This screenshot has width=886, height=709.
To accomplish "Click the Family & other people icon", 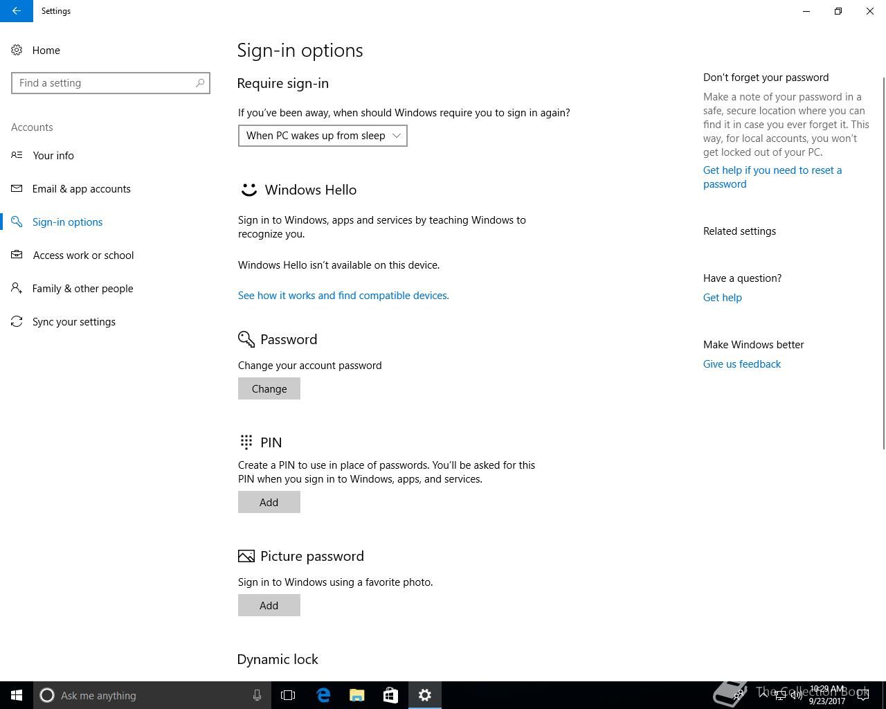I will tap(17, 288).
